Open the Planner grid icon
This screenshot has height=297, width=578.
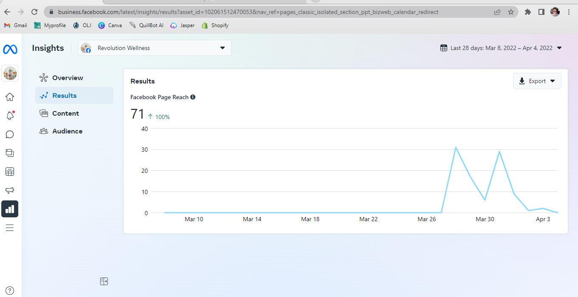pos(10,172)
